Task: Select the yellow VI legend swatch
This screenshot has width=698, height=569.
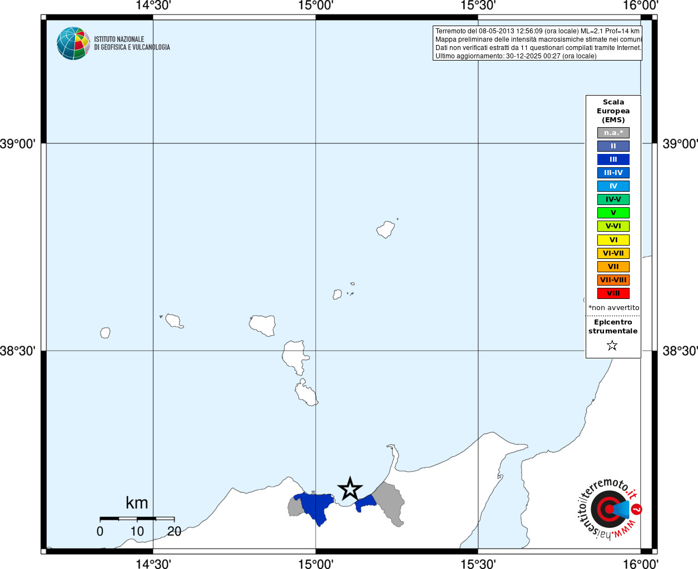Action: [x=613, y=240]
